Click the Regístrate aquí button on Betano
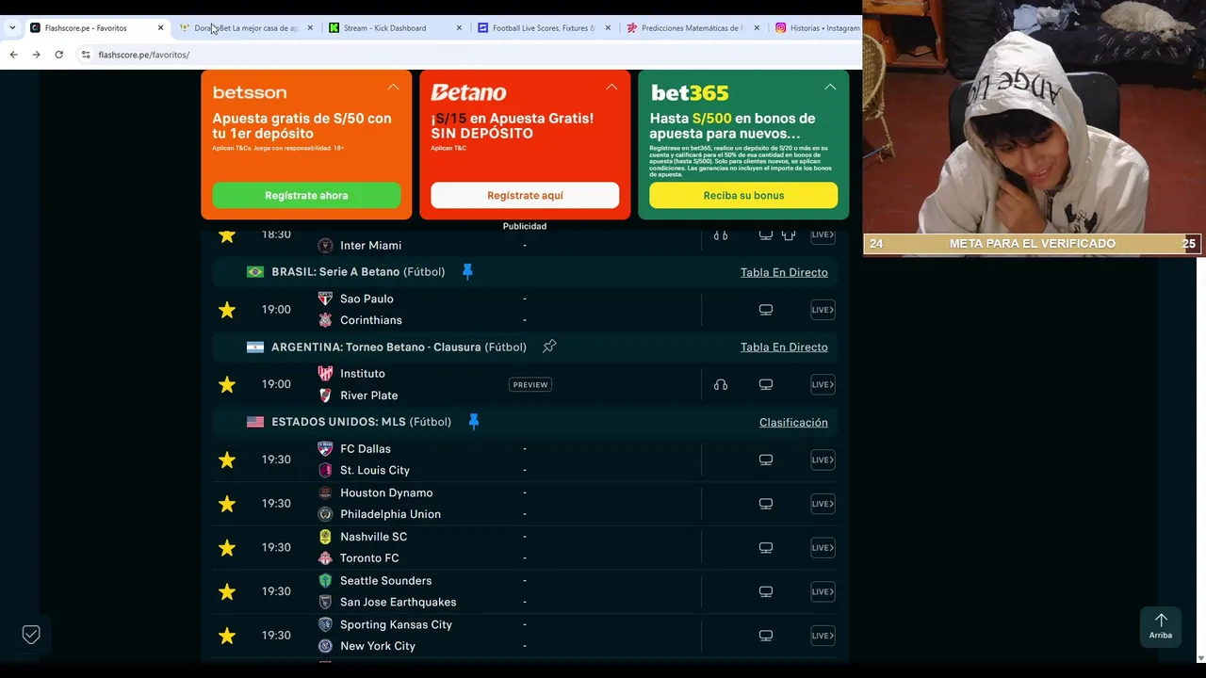Screen dimensions: 1206x678 525,195
